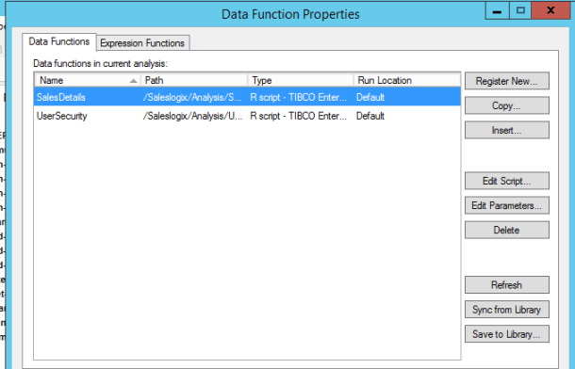This screenshot has height=369, width=575.
Task: Select the Data Functions tab
Action: (x=59, y=41)
